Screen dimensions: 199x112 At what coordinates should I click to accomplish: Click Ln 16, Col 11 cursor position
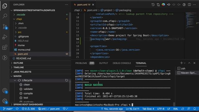coord(132,109)
